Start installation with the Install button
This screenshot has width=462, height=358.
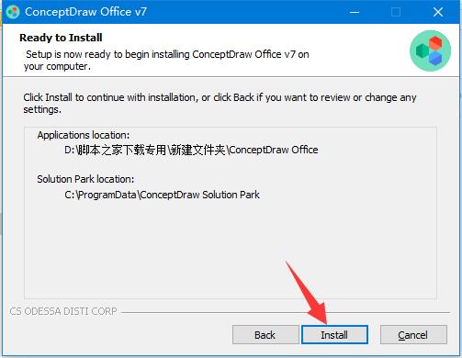[x=334, y=335]
